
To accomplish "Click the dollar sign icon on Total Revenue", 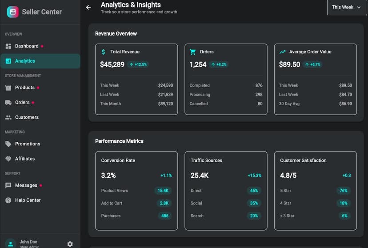I will tap(104, 52).
